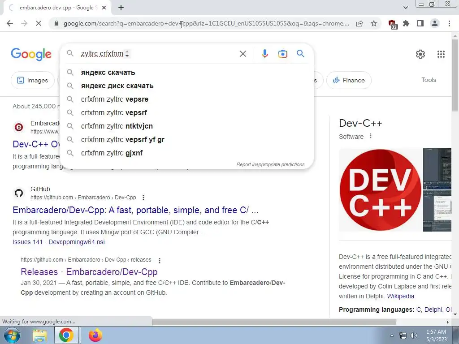The width and height of the screenshot is (459, 344).
Task: Launch Firefox from the taskbar
Action: click(x=95, y=335)
